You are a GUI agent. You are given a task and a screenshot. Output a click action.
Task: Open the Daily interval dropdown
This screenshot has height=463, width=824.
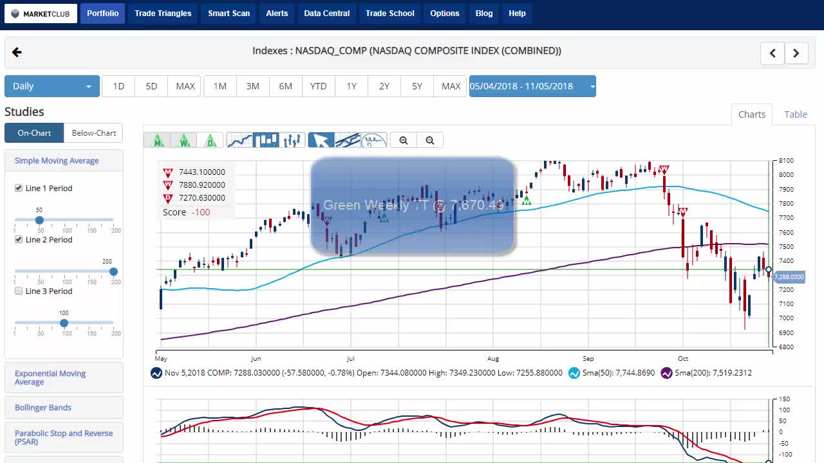[x=52, y=86]
